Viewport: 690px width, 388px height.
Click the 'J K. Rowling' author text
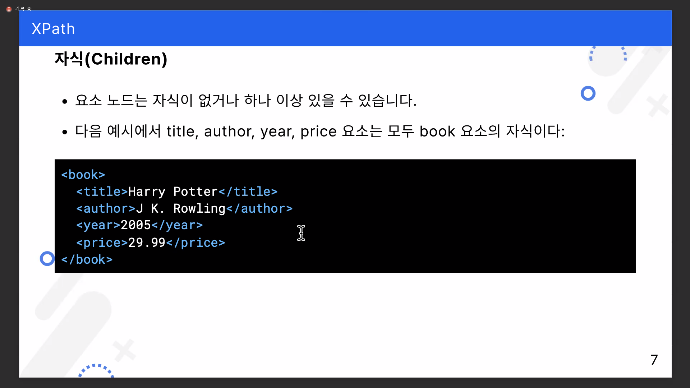click(180, 208)
